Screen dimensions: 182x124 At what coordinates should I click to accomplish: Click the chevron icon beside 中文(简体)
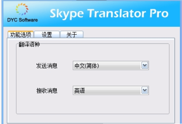[145, 66]
